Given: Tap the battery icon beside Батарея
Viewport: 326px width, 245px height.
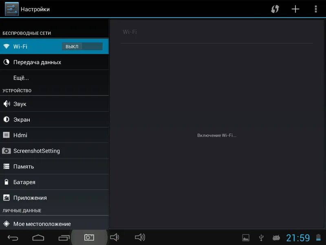Looking at the screenshot, I should [7, 182].
